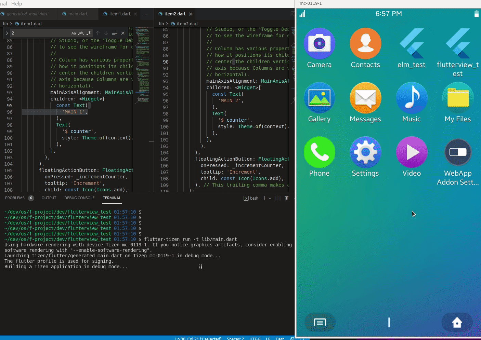Close the item1.dart tab
The height and width of the screenshot is (340, 481).
tap(135, 14)
